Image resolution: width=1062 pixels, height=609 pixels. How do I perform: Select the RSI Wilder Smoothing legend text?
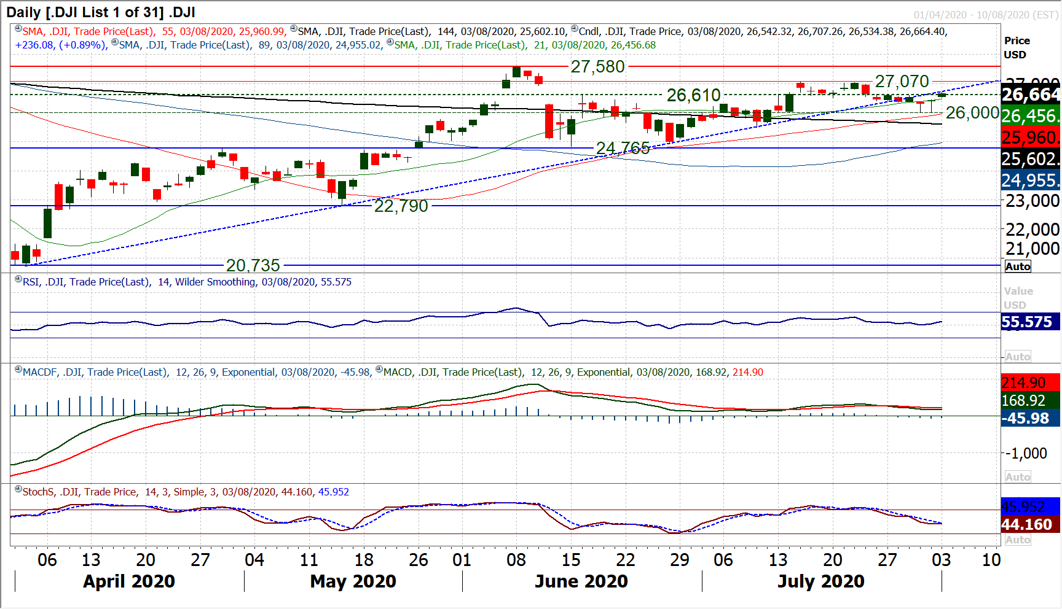tap(187, 282)
